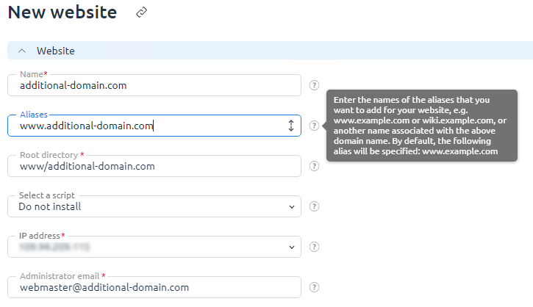This screenshot has height=307, width=533.
Task: Open help for Administrator email field
Action: click(x=314, y=287)
